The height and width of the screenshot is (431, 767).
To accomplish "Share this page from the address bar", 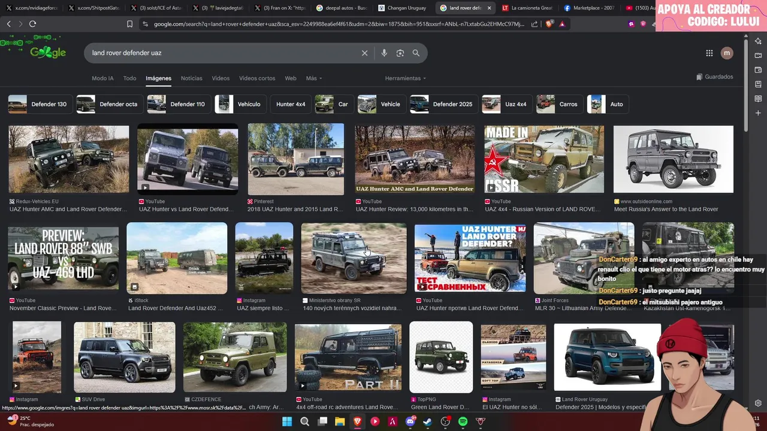I will pos(535,24).
